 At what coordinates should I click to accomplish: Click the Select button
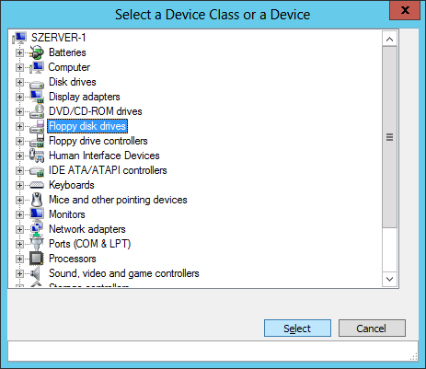pos(297,329)
